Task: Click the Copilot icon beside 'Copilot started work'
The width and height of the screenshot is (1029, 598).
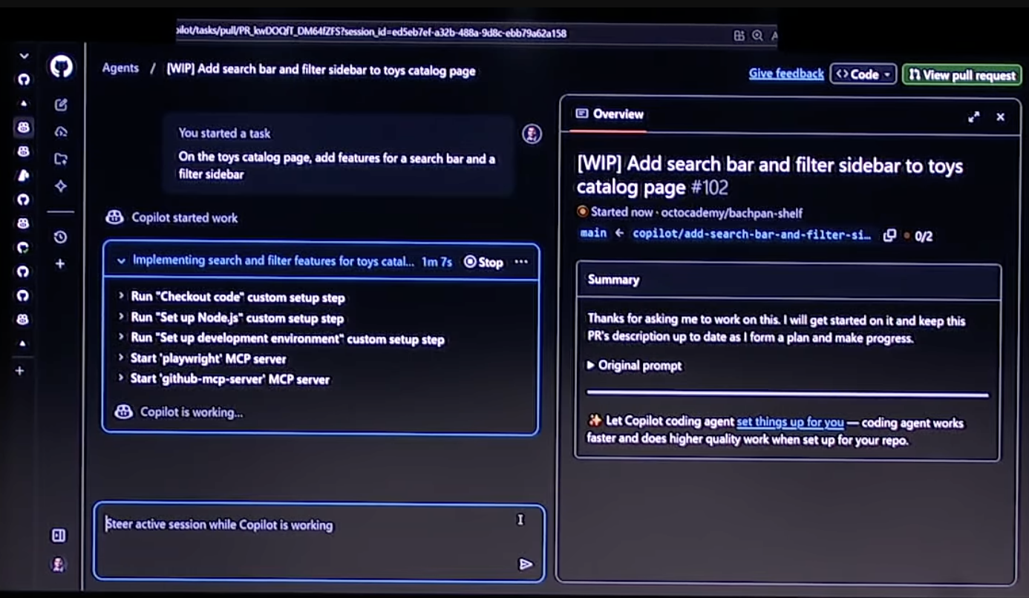Action: [114, 217]
